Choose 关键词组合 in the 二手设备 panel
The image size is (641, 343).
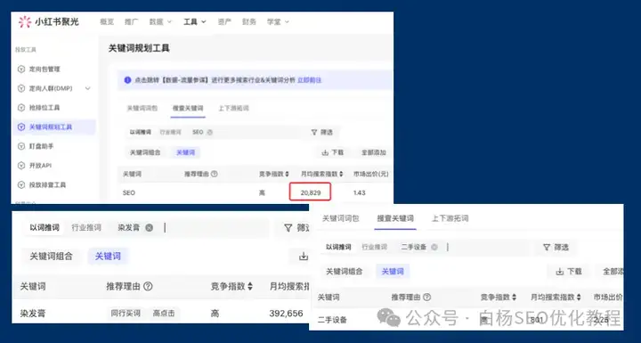click(x=345, y=272)
